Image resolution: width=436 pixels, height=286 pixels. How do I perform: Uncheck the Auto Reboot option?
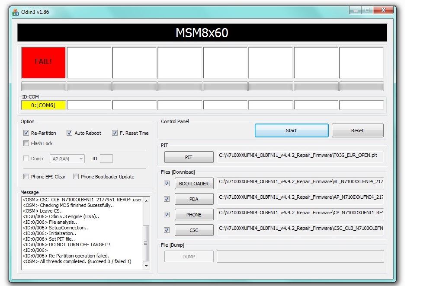click(70, 133)
